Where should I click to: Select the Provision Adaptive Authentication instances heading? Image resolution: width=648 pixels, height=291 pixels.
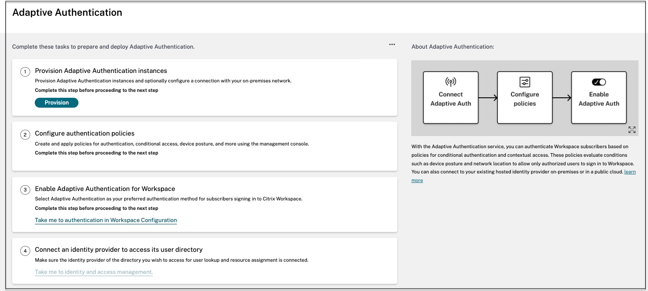101,71
